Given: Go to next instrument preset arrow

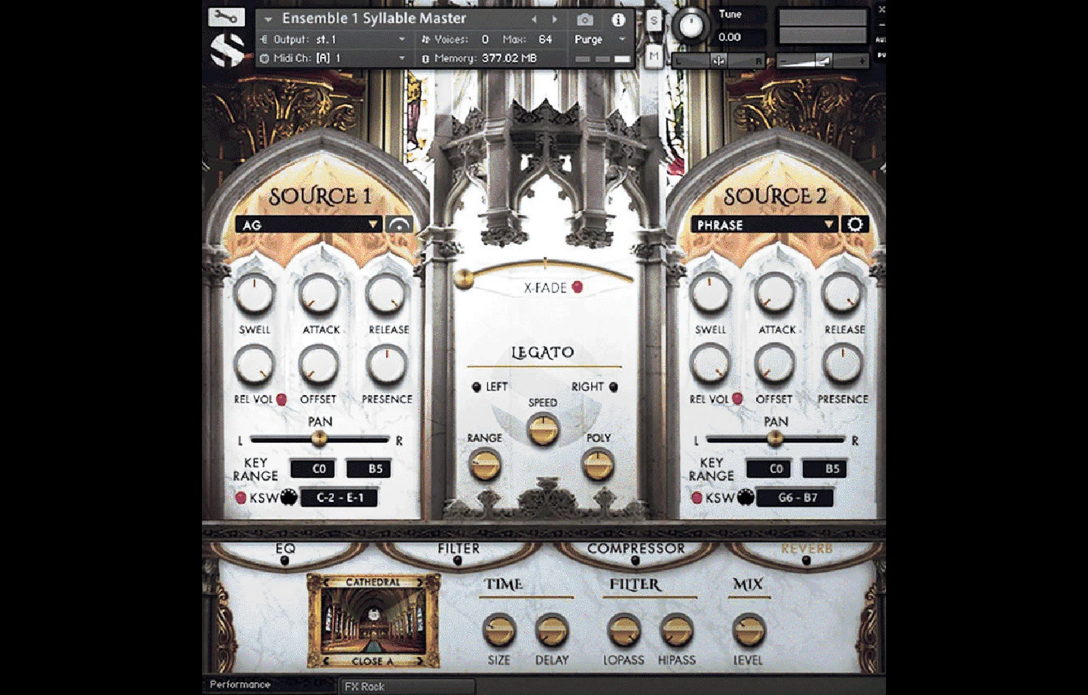Looking at the screenshot, I should [x=555, y=20].
